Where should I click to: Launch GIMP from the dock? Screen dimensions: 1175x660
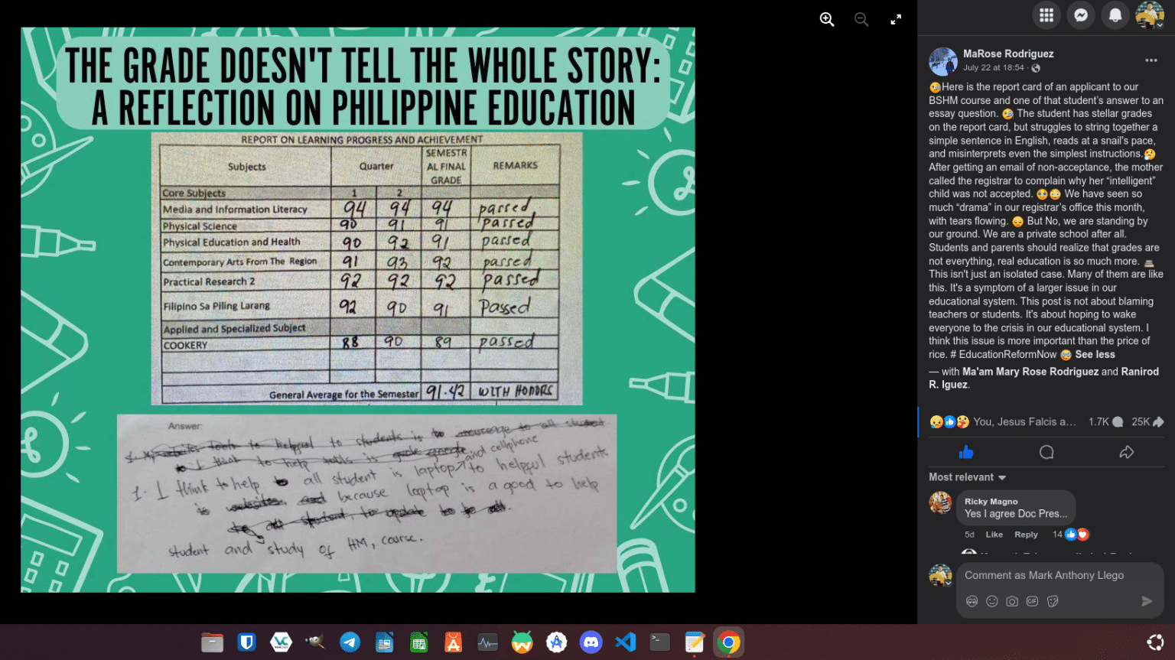coord(315,642)
